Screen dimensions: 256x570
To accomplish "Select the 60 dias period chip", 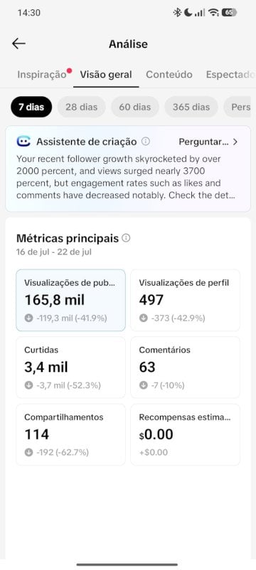I will (135, 107).
